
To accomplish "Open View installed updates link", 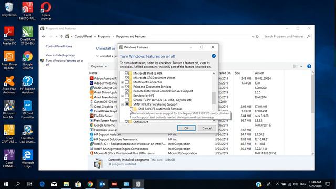I will tap(60, 55).
